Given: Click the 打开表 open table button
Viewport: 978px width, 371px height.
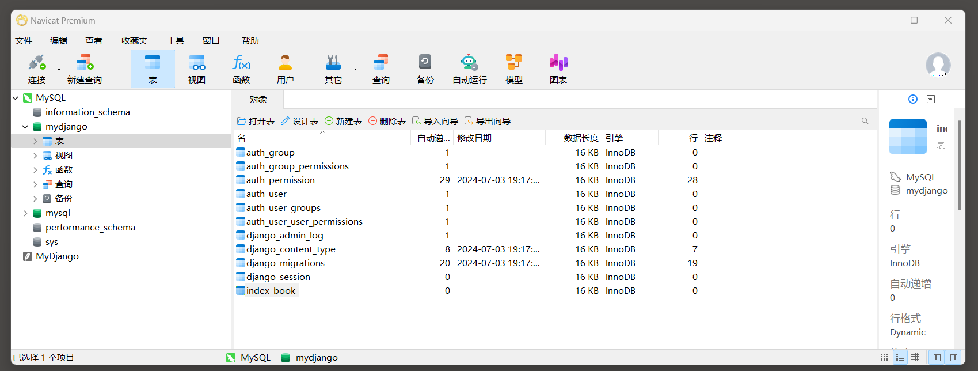Looking at the screenshot, I should tap(256, 121).
